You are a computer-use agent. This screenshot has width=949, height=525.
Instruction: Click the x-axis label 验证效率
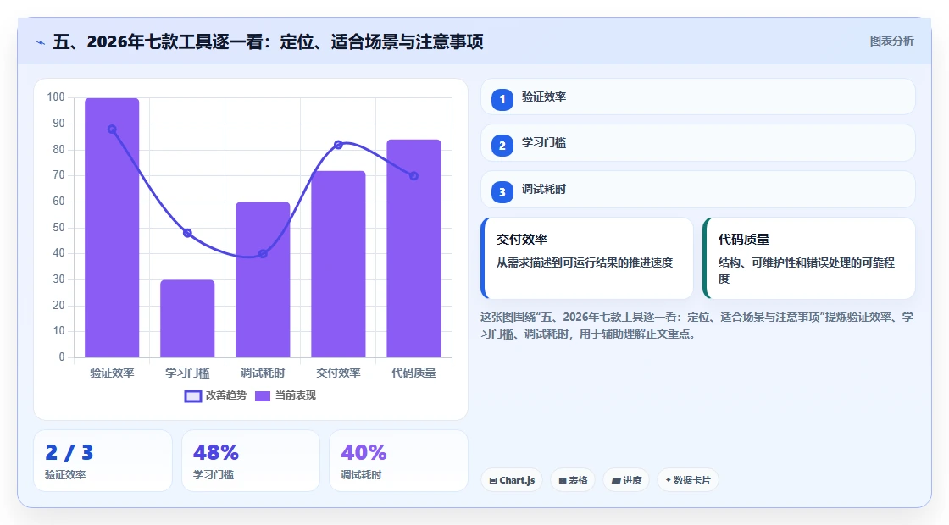[112, 373]
